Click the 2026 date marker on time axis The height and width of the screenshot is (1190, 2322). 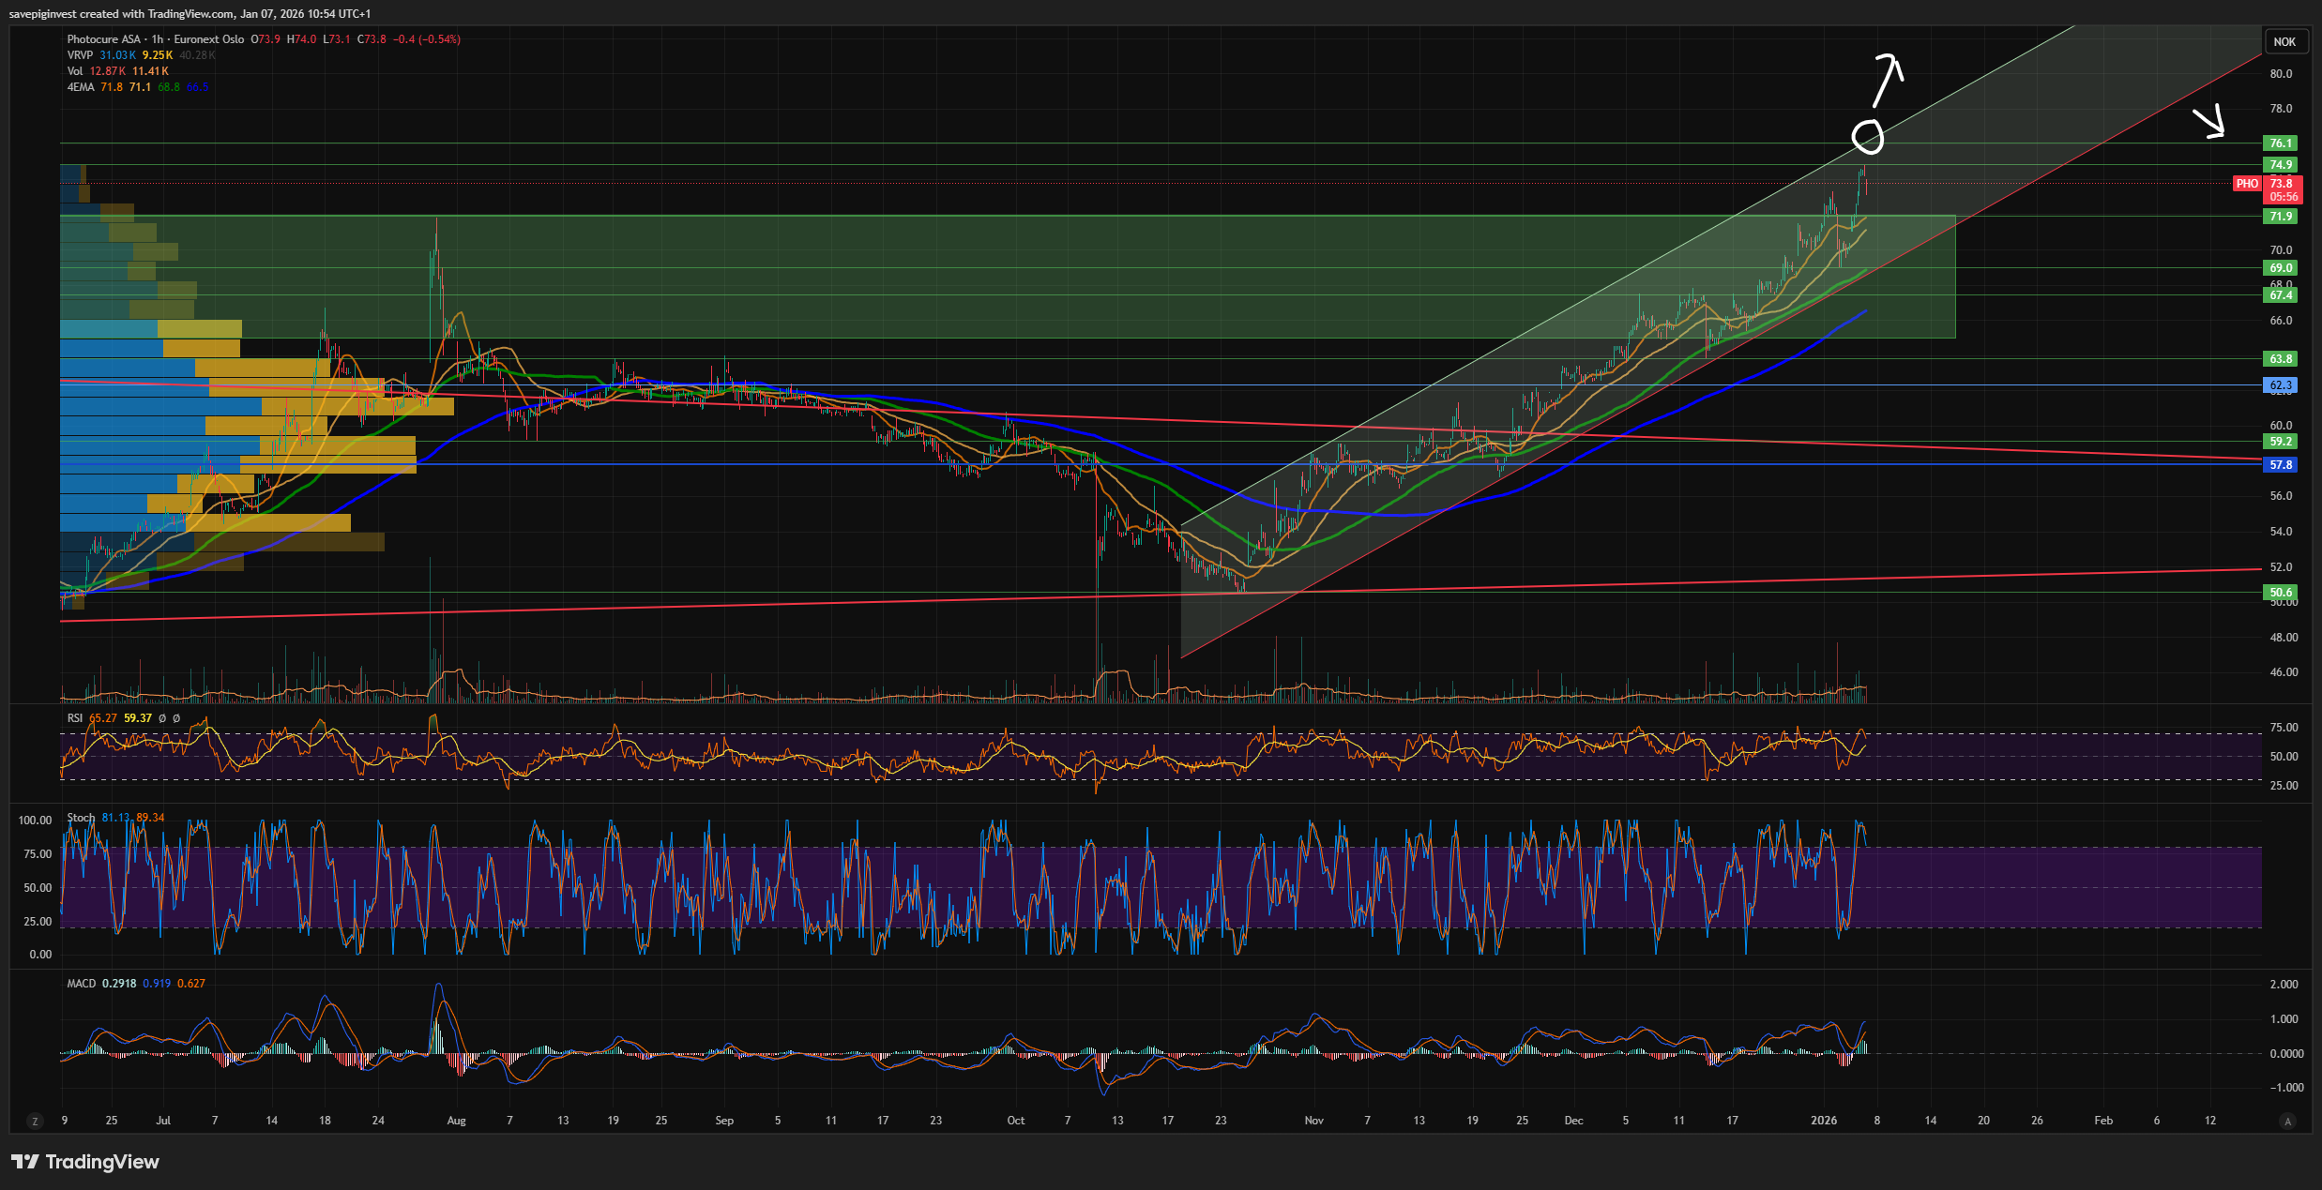tap(1823, 1121)
